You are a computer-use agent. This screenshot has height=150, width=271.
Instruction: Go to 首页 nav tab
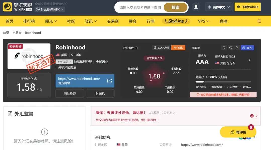click(x=9, y=21)
